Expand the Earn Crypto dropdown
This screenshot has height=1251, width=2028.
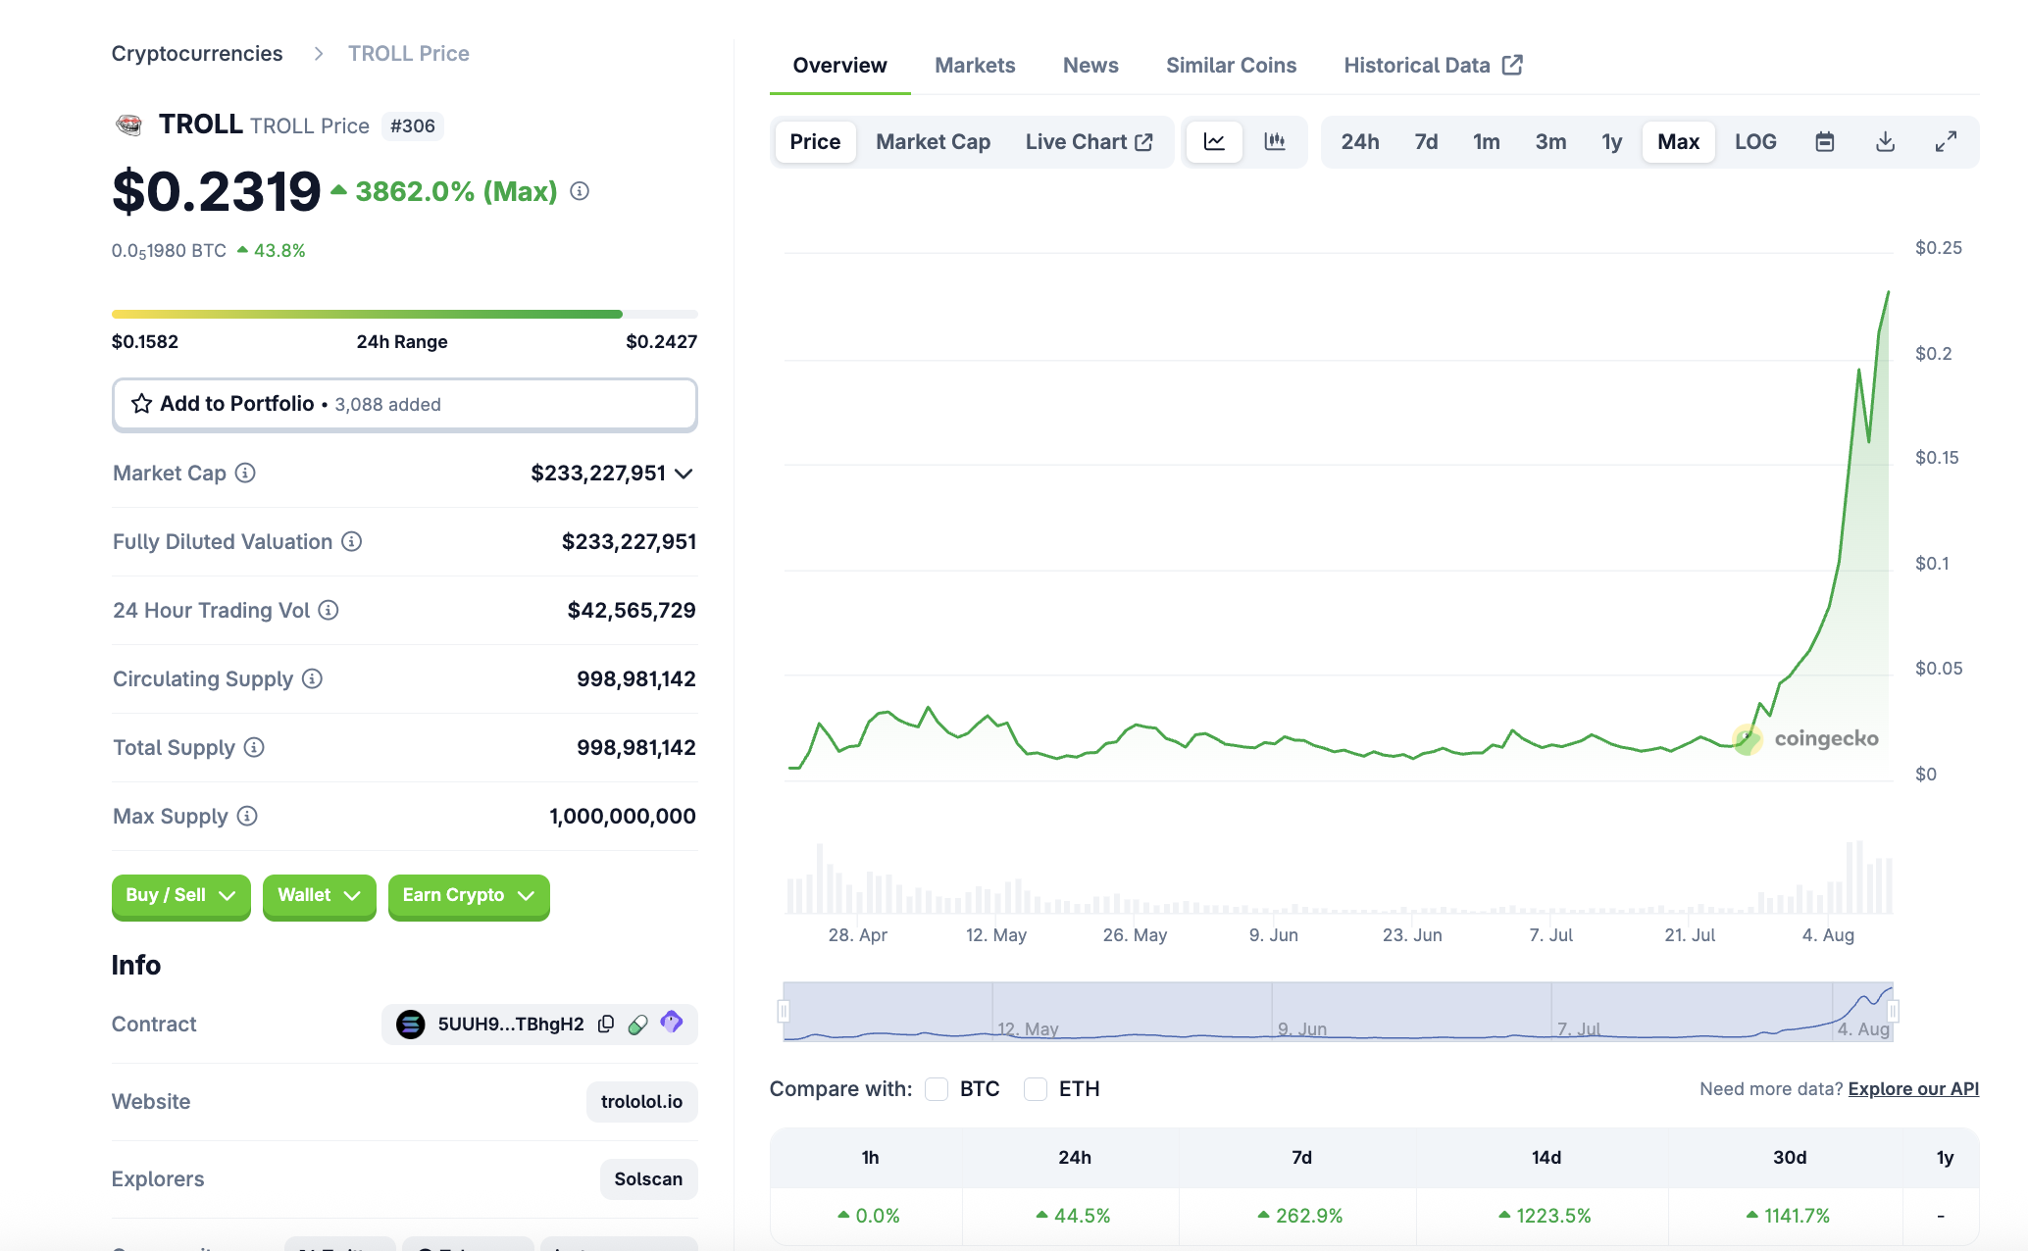click(468, 895)
